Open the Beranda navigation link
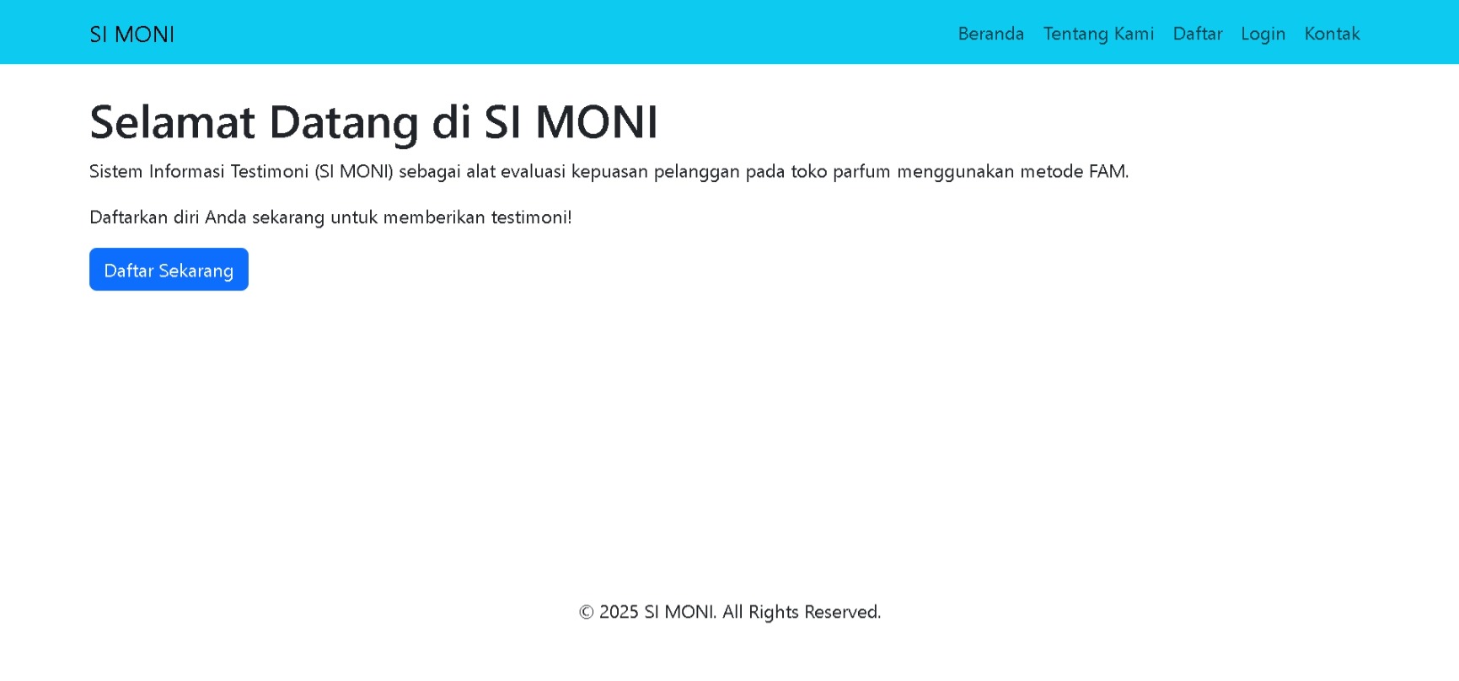Image resolution: width=1459 pixels, height=681 pixels. [990, 34]
